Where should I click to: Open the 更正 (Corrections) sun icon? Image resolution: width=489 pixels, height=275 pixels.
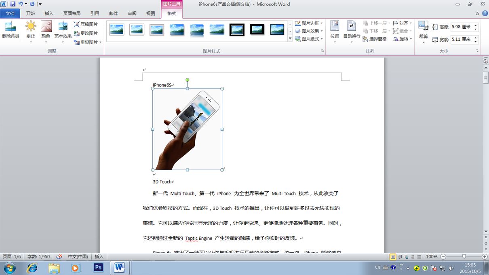[x=31, y=26]
